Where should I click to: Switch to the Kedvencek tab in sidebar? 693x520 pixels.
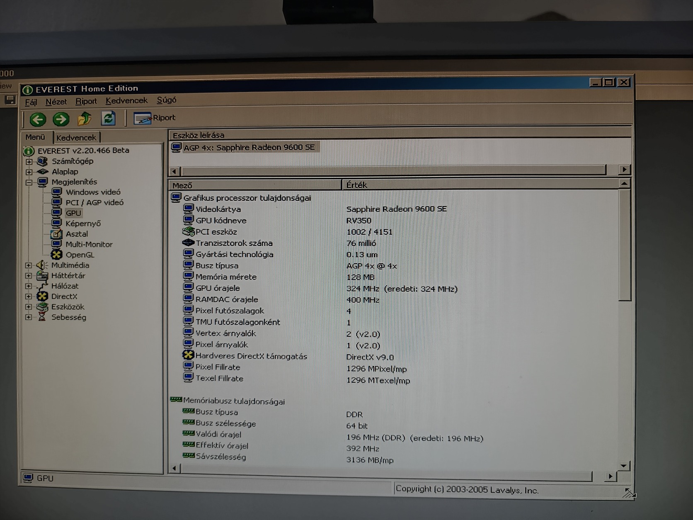click(76, 138)
